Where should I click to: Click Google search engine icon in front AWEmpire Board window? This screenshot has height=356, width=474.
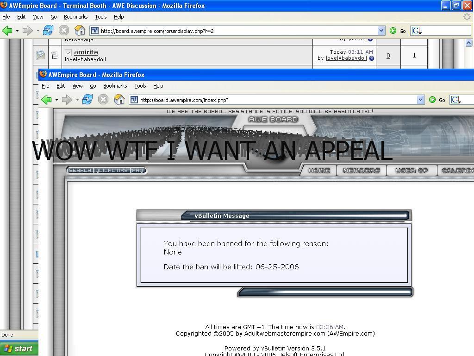(456, 100)
